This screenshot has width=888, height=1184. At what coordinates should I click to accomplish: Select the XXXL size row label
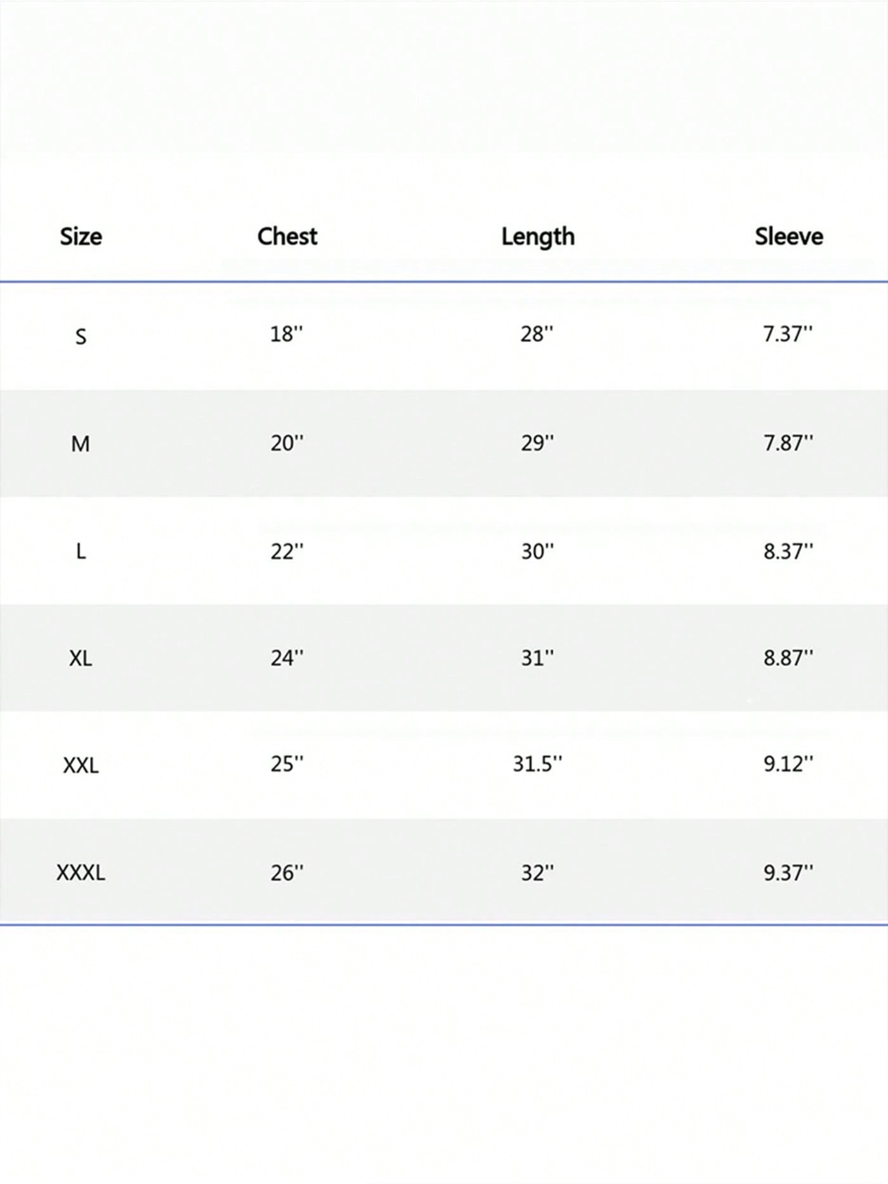point(81,873)
